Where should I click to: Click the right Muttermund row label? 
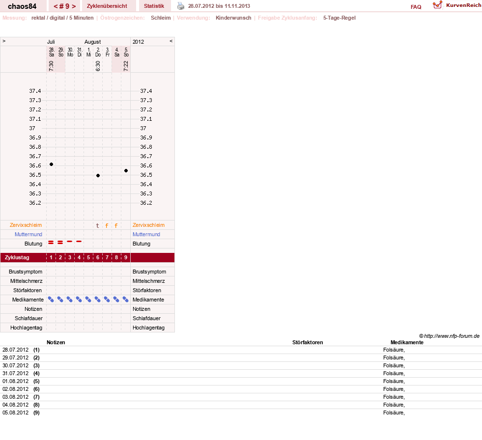click(x=146, y=234)
